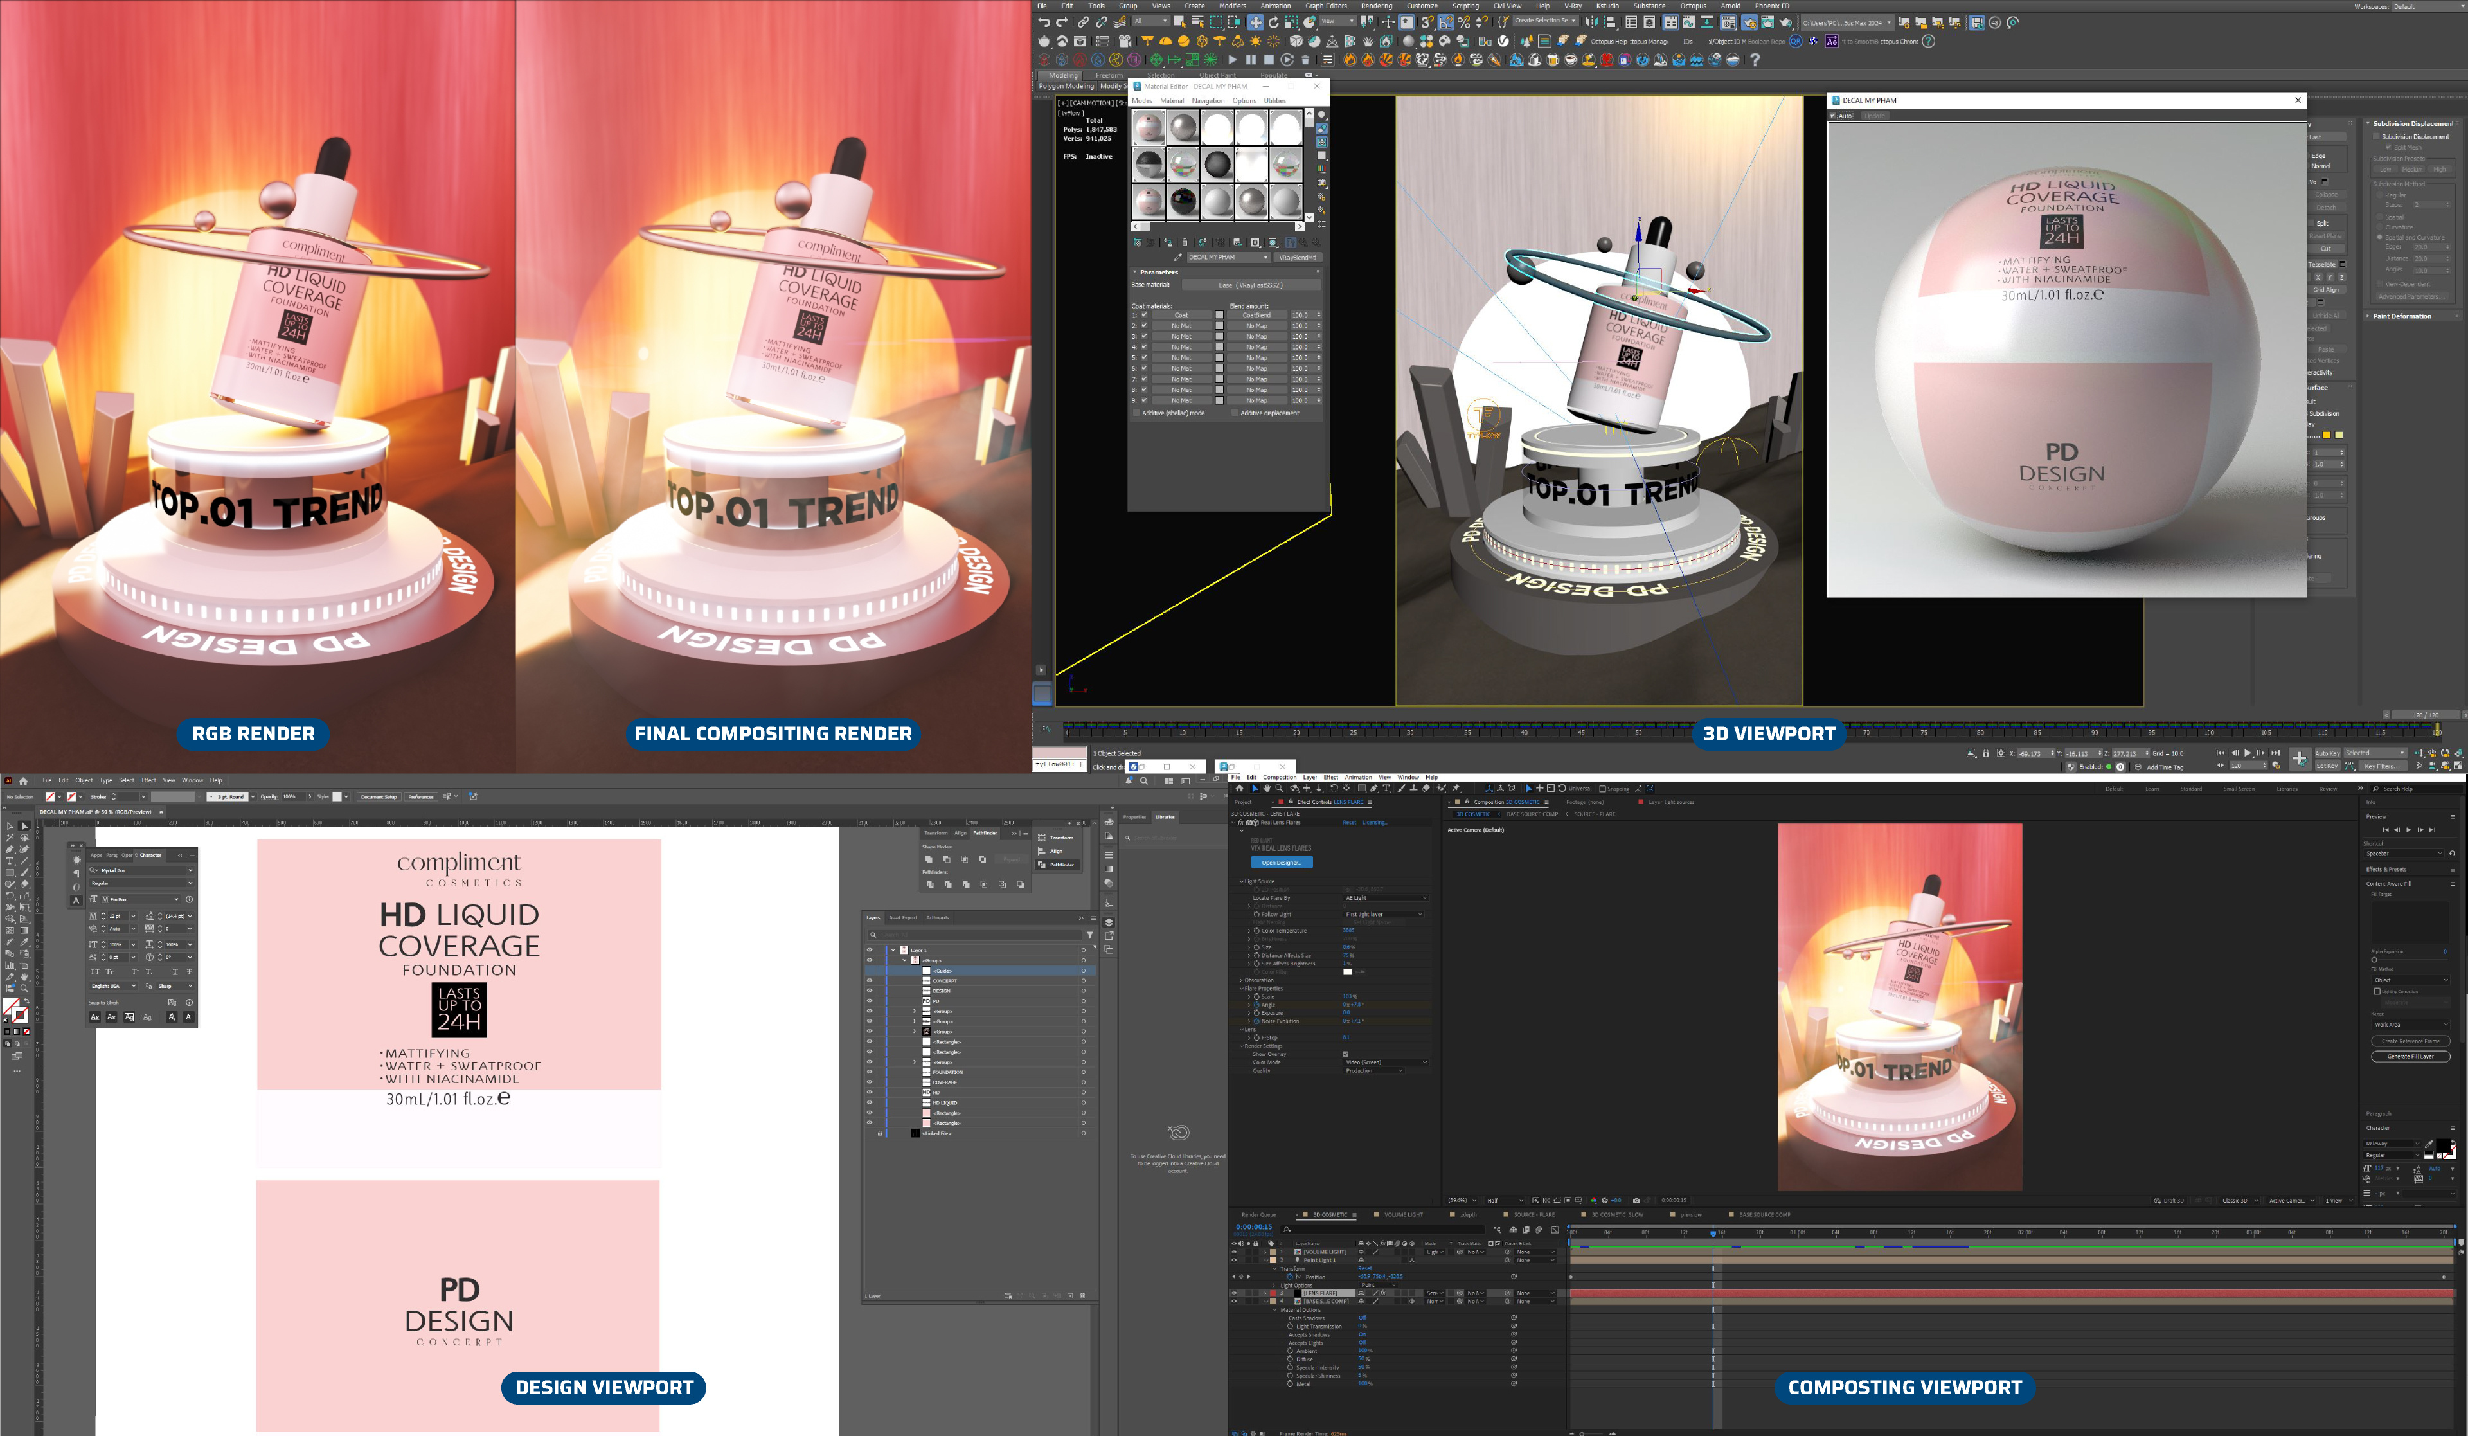The width and height of the screenshot is (2468, 1436).
Task: Enable Additive (shellac) mode checkbox
Action: (x=1136, y=413)
